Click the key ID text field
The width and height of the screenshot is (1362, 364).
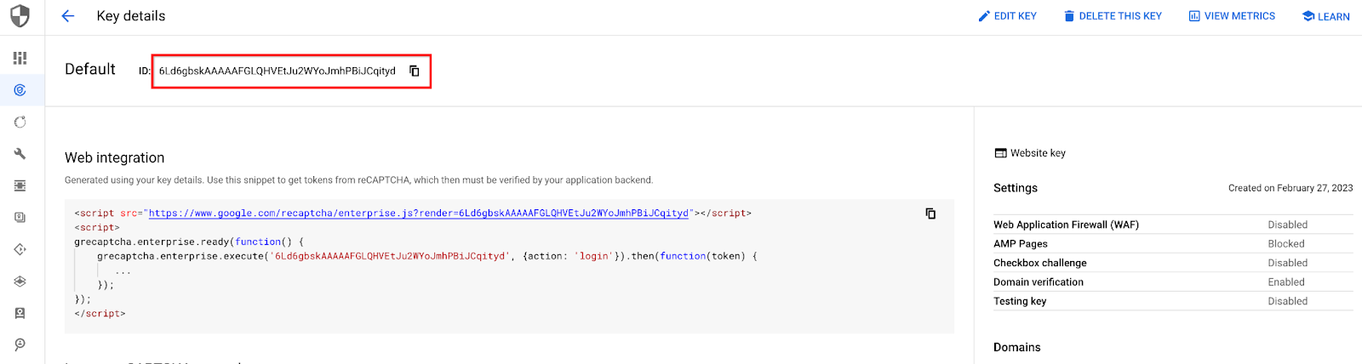[277, 71]
